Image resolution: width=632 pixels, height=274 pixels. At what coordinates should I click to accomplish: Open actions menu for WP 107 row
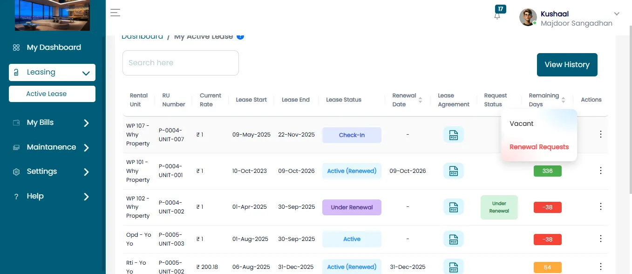click(600, 134)
